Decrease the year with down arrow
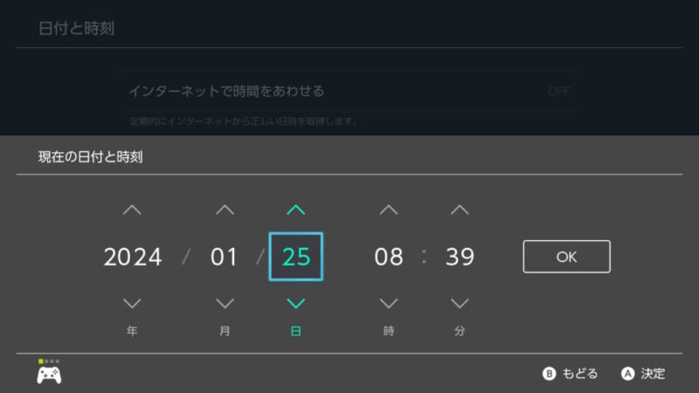Image resolution: width=699 pixels, height=393 pixels. (x=132, y=303)
